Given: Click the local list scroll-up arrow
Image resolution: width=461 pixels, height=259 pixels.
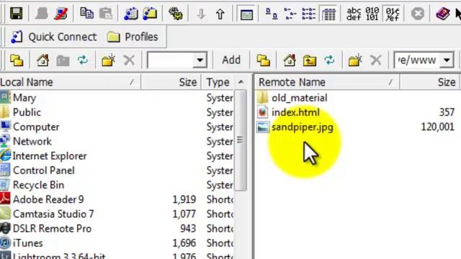Looking at the screenshot, I should (x=241, y=82).
